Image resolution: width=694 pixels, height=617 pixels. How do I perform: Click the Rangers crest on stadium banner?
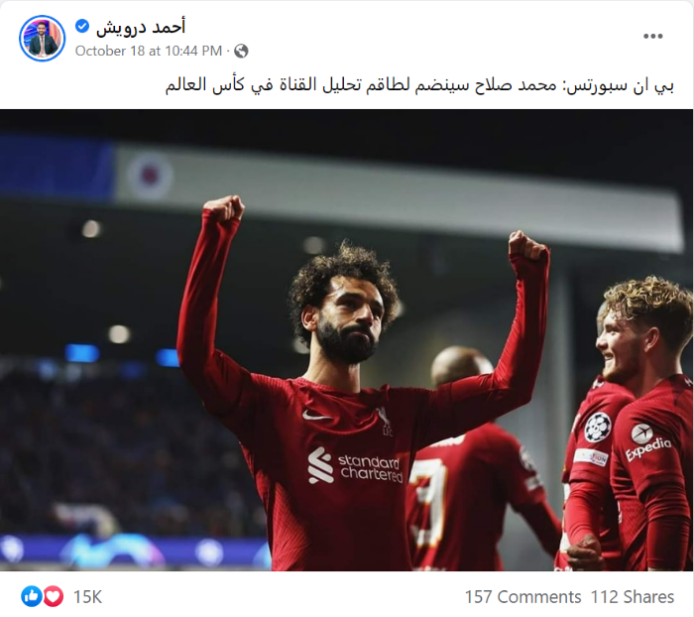(150, 177)
